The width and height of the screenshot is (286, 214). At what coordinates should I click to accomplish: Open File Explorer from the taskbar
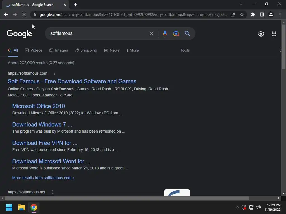click(21, 207)
